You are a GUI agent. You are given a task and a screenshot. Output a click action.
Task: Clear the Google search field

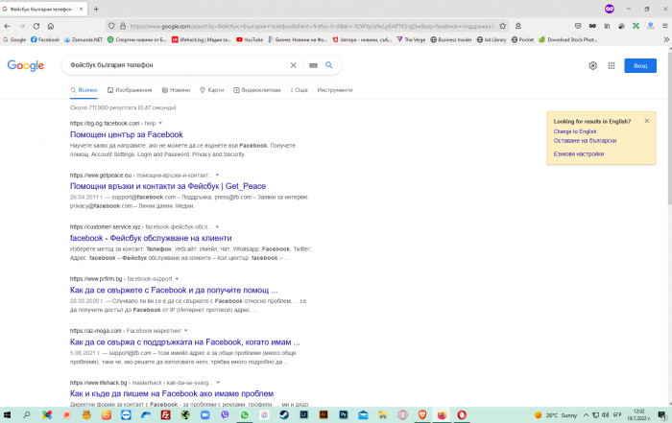click(x=293, y=65)
